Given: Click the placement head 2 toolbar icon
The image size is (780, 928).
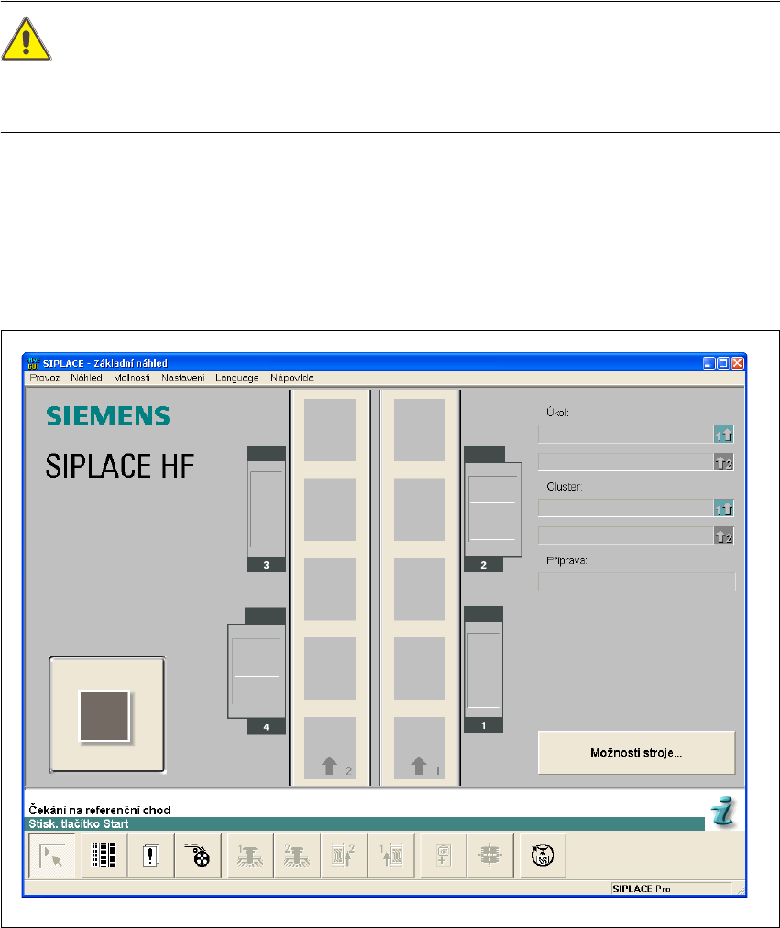Looking at the screenshot, I should tap(297, 856).
